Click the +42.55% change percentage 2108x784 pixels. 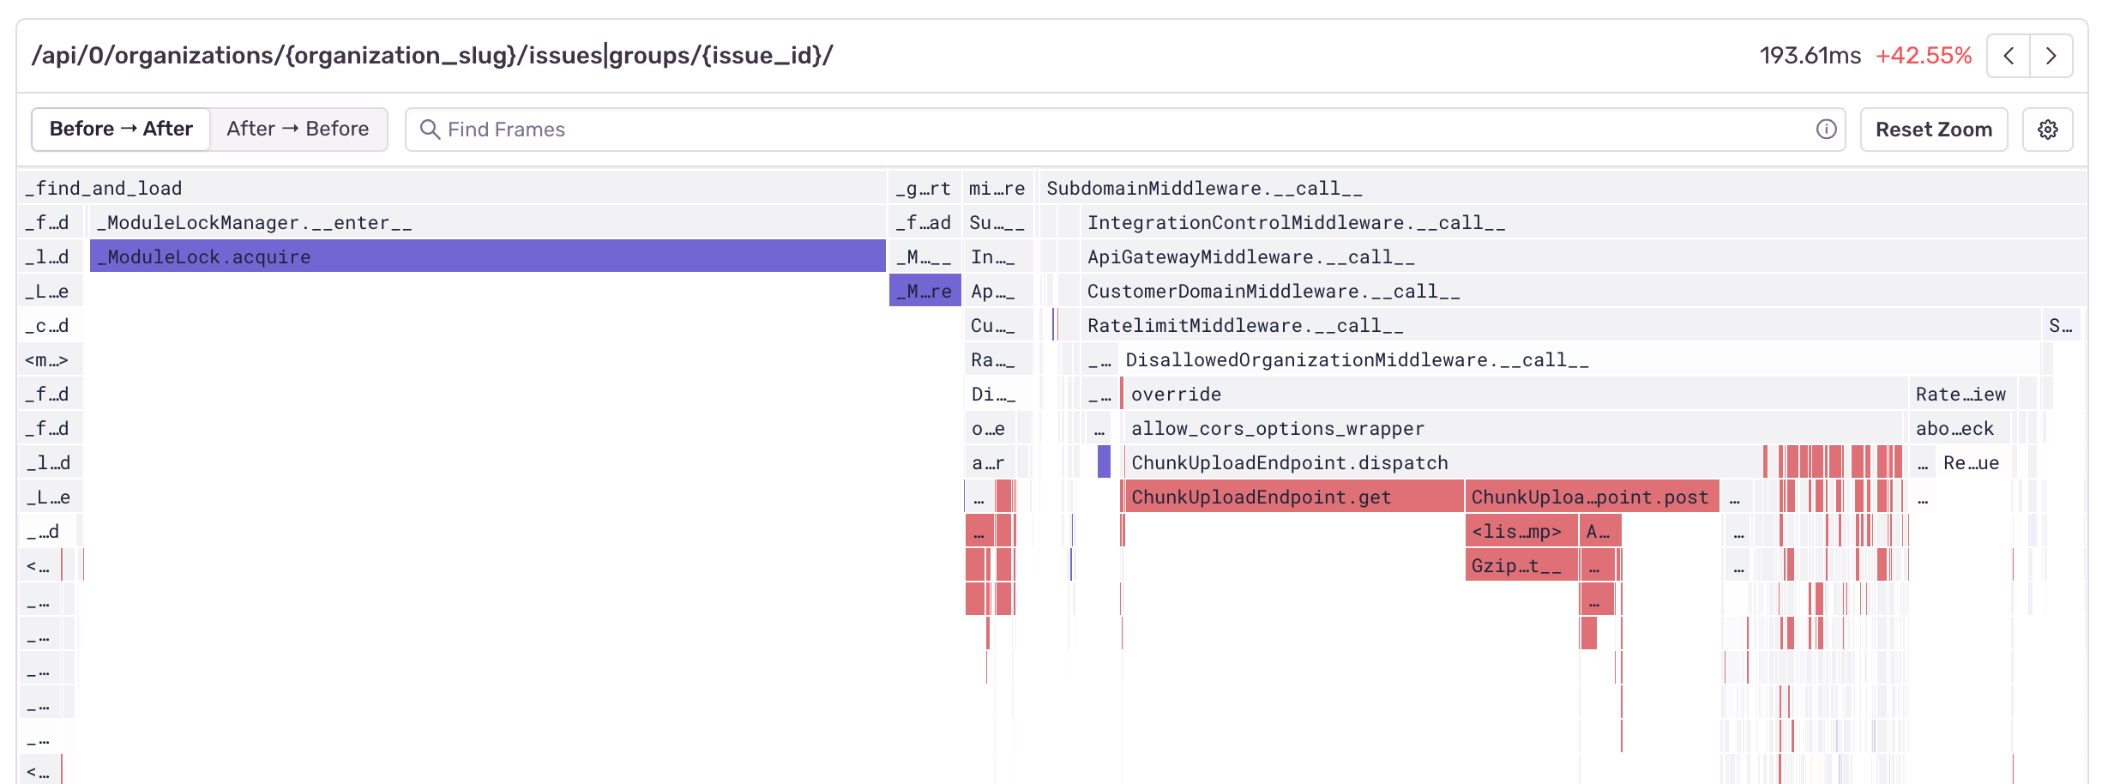pyautogui.click(x=1924, y=57)
